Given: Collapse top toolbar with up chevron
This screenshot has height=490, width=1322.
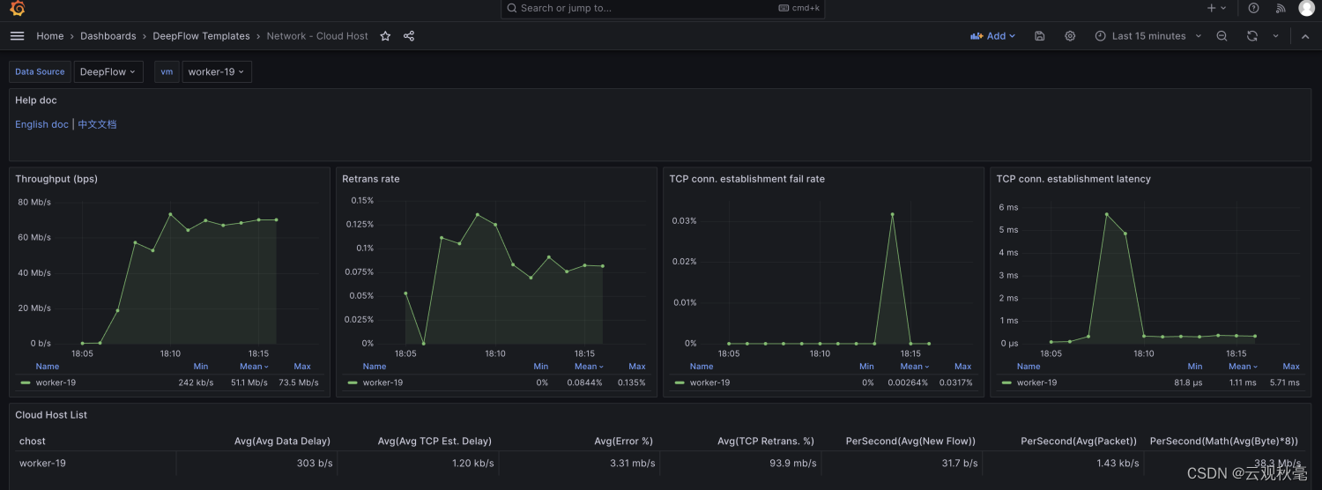Looking at the screenshot, I should click(1305, 36).
